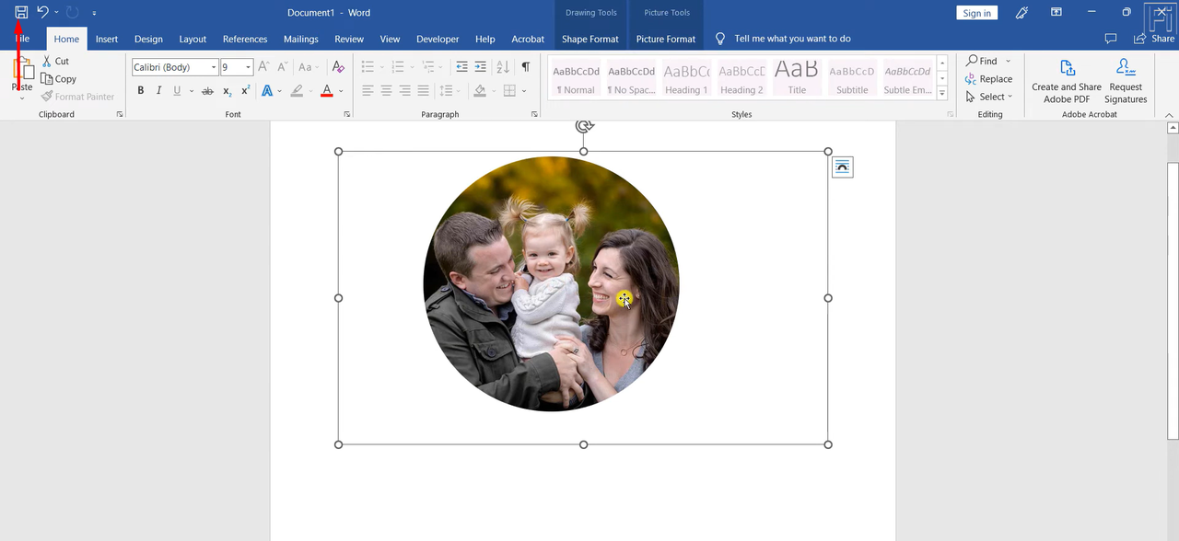Viewport: 1179px width, 541px height.
Task: Open Find in Editing group
Action: pyautogui.click(x=982, y=61)
